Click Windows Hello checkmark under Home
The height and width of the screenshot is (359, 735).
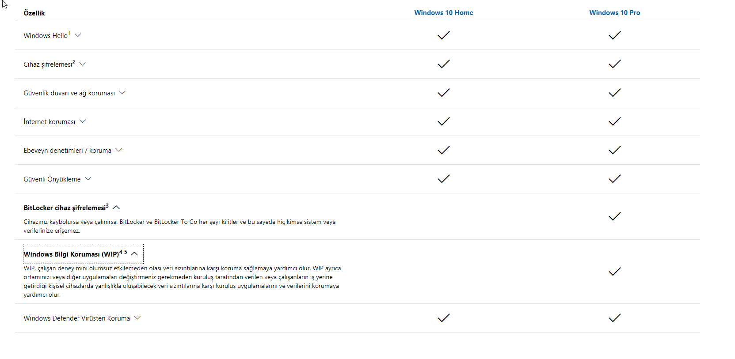[443, 35]
